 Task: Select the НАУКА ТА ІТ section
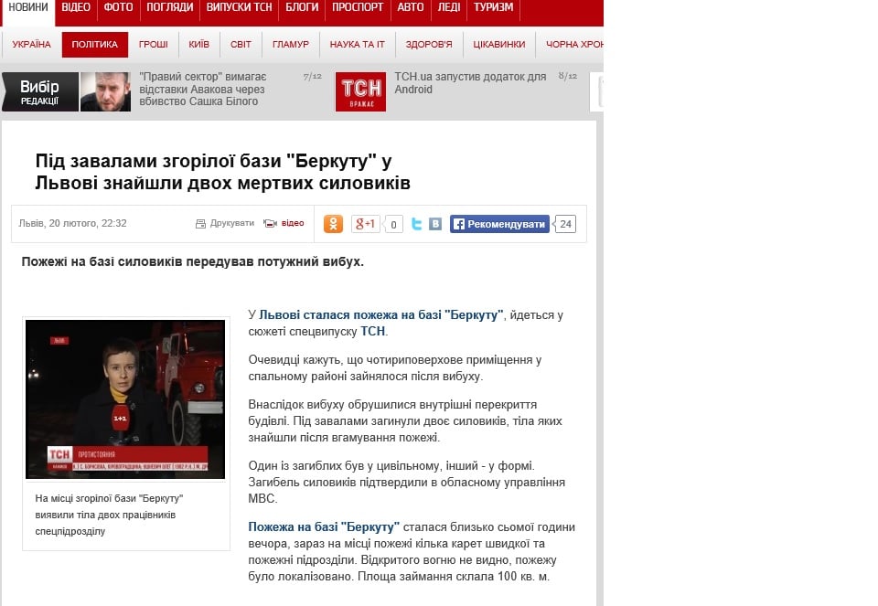[x=358, y=44]
